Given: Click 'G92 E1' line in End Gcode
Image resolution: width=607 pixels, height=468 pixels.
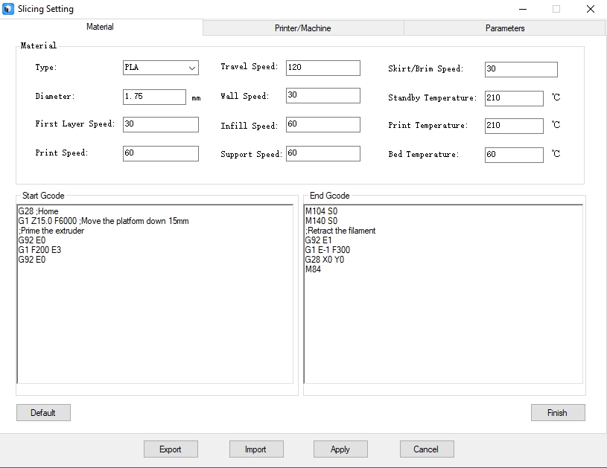Looking at the screenshot, I should 318,240.
